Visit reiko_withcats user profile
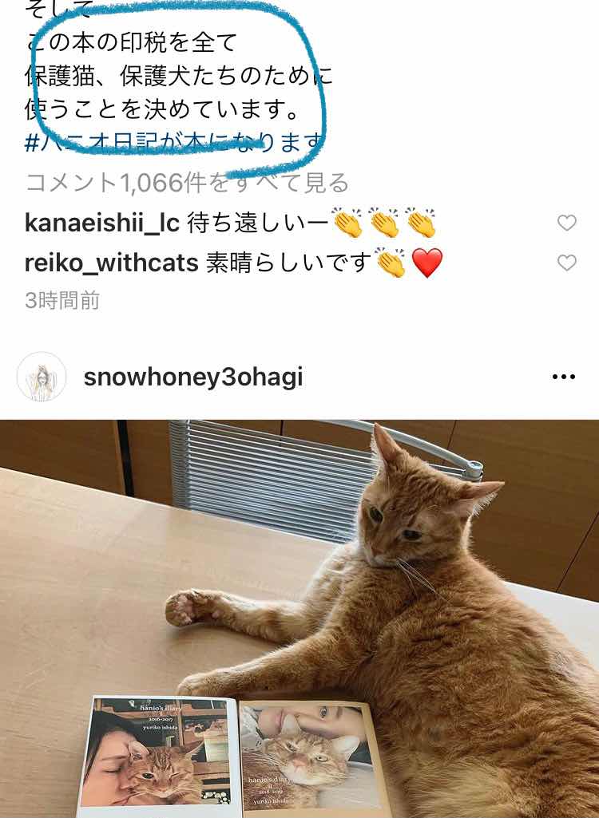This screenshot has height=818, width=599. (x=112, y=263)
